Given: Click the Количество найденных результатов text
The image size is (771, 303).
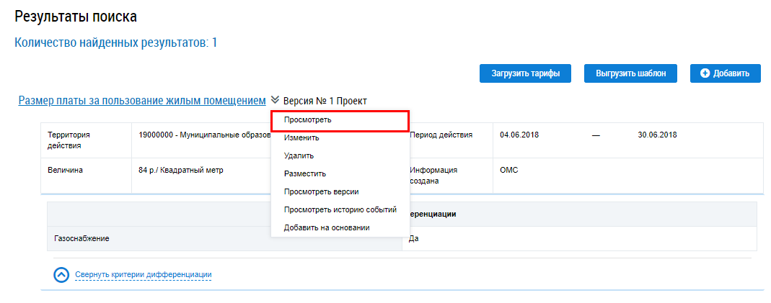Looking at the screenshot, I should click(115, 43).
